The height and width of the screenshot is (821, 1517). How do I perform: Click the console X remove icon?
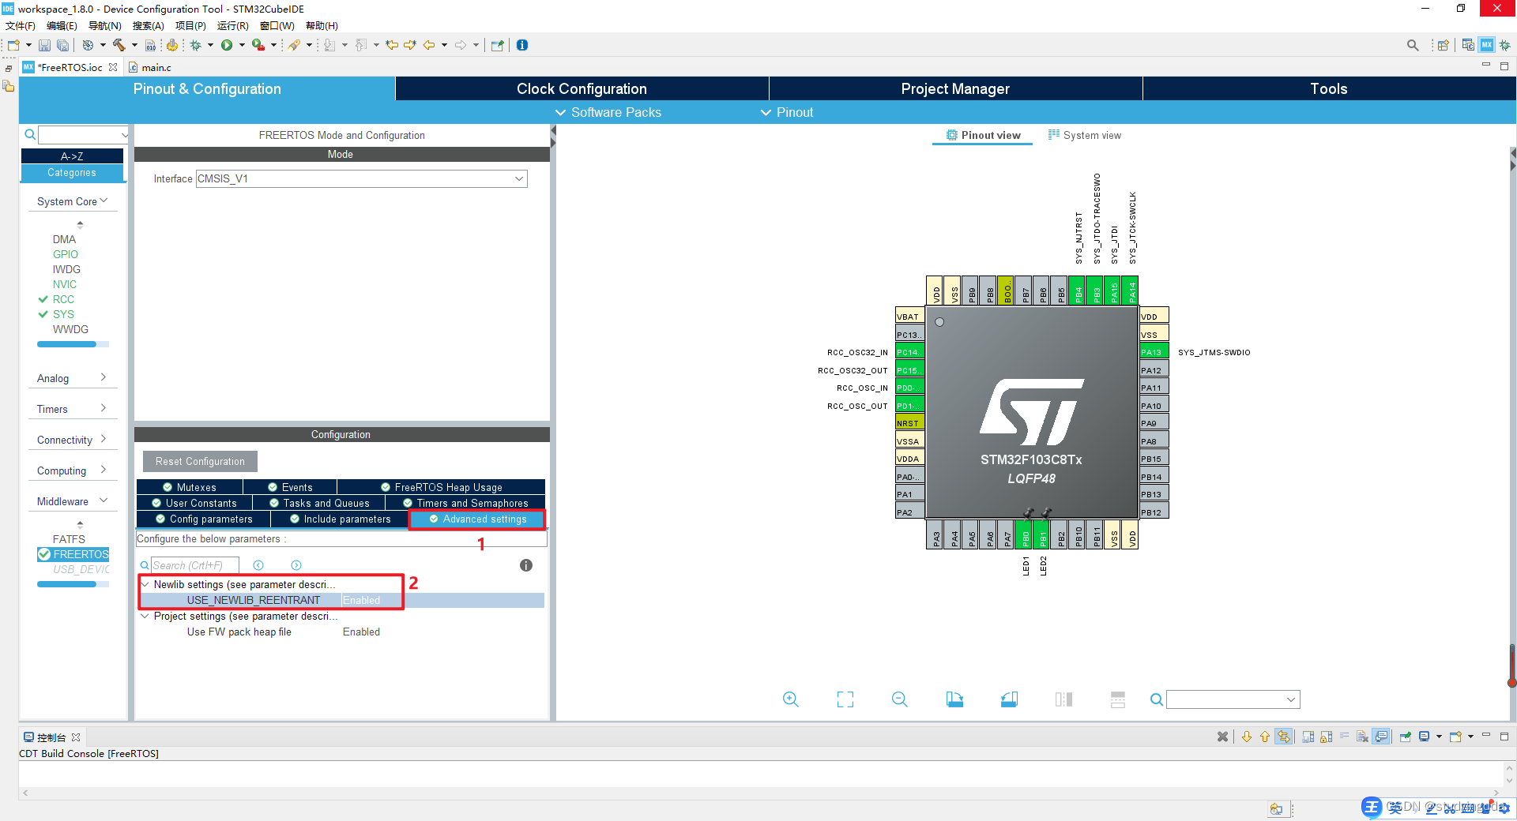1223,737
